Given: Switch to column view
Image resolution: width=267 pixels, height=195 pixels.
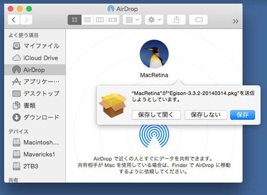Looking at the screenshot, I should [100, 20].
